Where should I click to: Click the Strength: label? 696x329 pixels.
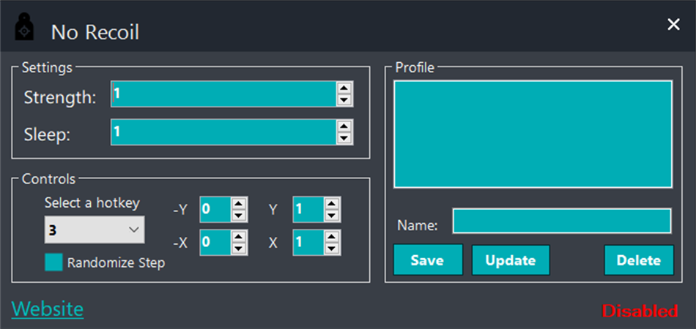pos(60,97)
